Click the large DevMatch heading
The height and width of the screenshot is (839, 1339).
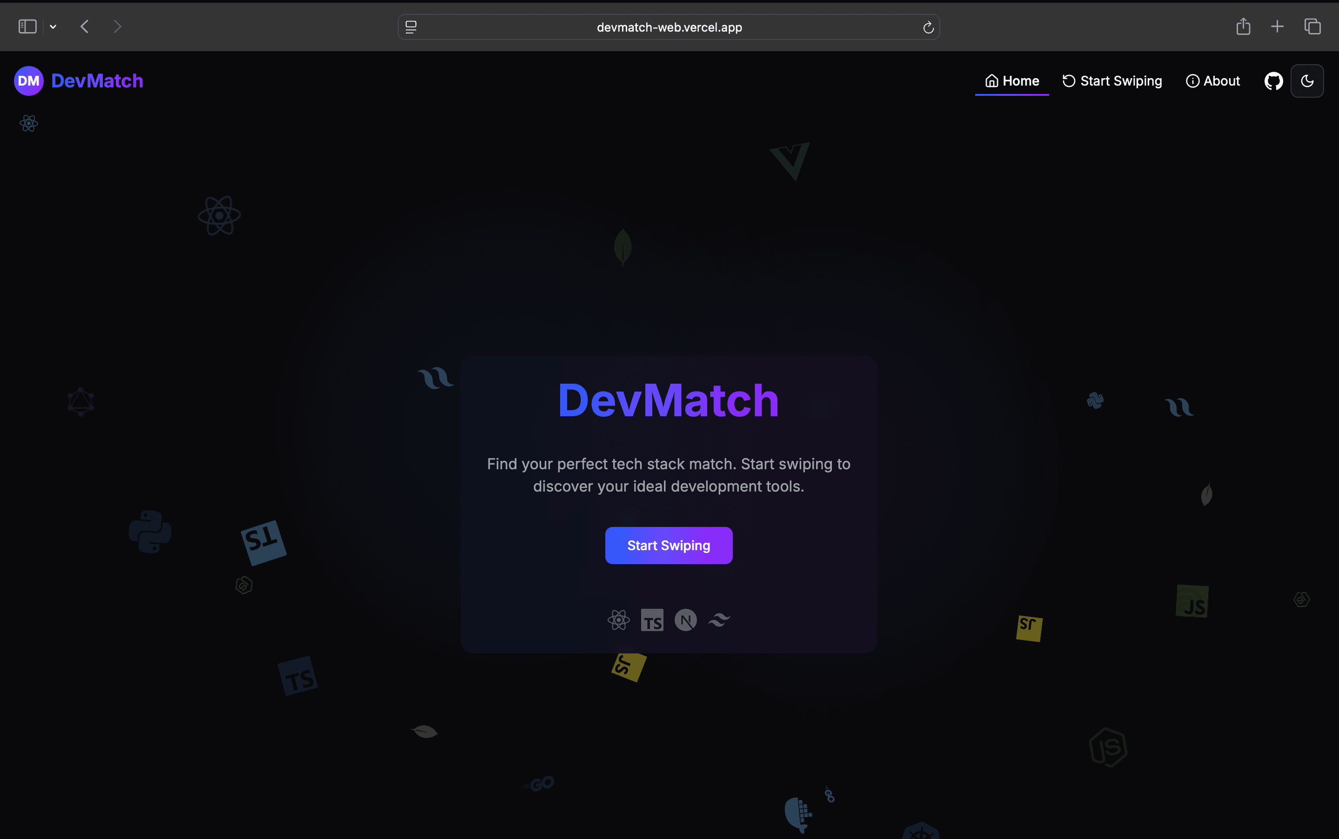point(669,400)
